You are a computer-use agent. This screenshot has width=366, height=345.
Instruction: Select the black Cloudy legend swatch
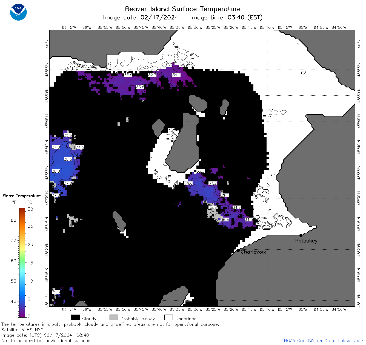pos(75,318)
